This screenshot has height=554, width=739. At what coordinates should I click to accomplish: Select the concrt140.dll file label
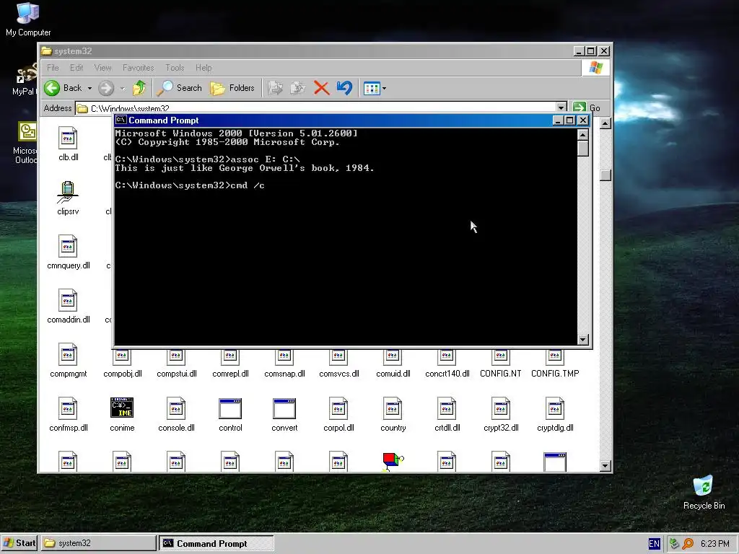click(447, 374)
